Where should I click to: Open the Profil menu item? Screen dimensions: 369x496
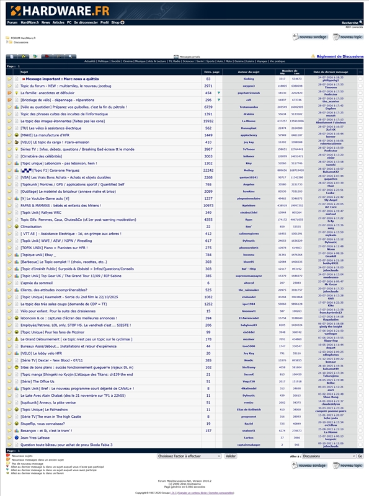[x=104, y=22]
